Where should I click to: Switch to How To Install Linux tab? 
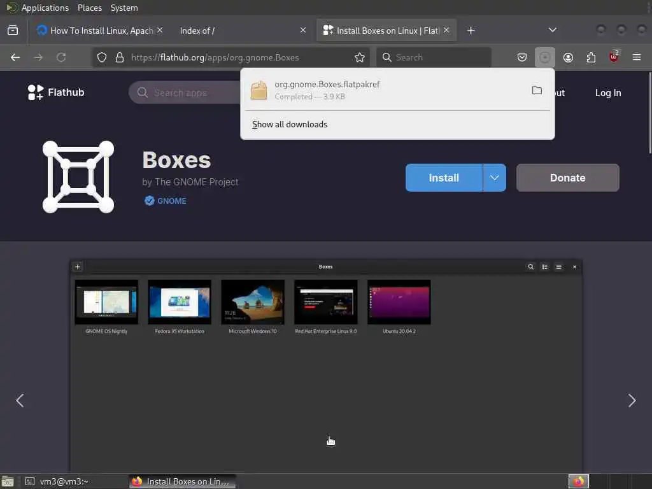(100, 31)
